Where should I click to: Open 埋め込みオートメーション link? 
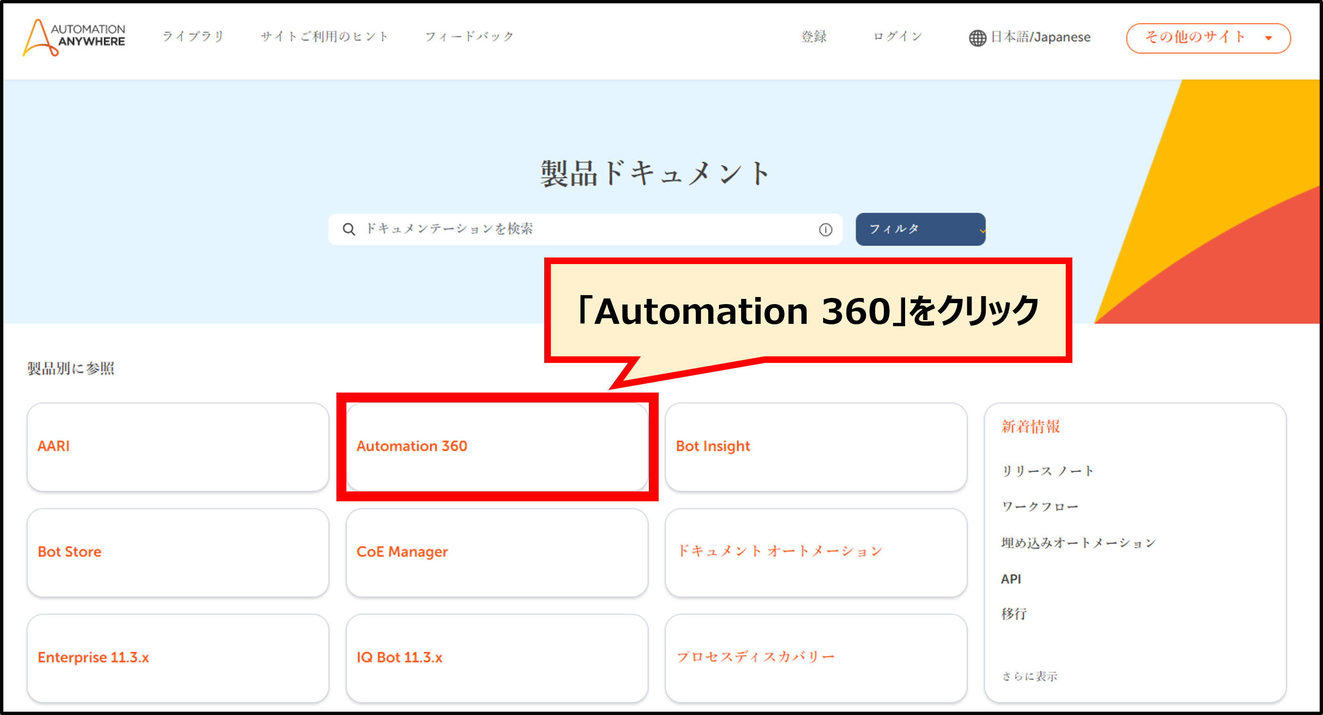[1078, 543]
